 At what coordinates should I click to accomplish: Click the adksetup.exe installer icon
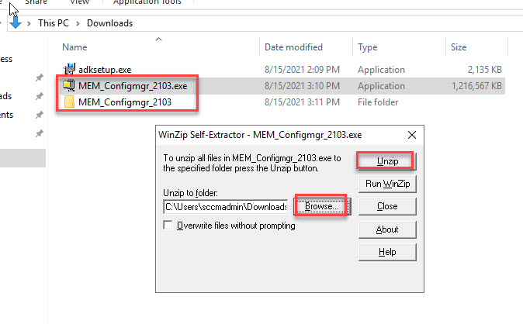pos(69,69)
